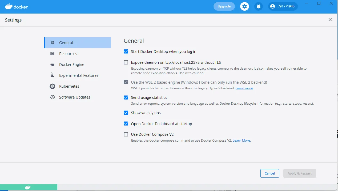This screenshot has height=191, width=338.
Task: Open WSL 2 Learn more link
Action: click(244, 88)
